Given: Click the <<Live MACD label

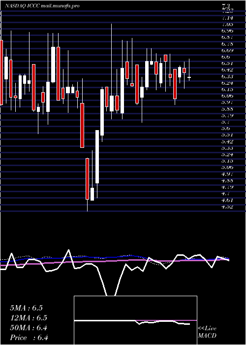Looking at the screenshot, I should click(207, 332).
